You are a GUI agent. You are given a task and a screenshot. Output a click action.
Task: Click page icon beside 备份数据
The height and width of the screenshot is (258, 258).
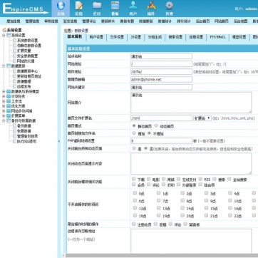click(x=15, y=125)
